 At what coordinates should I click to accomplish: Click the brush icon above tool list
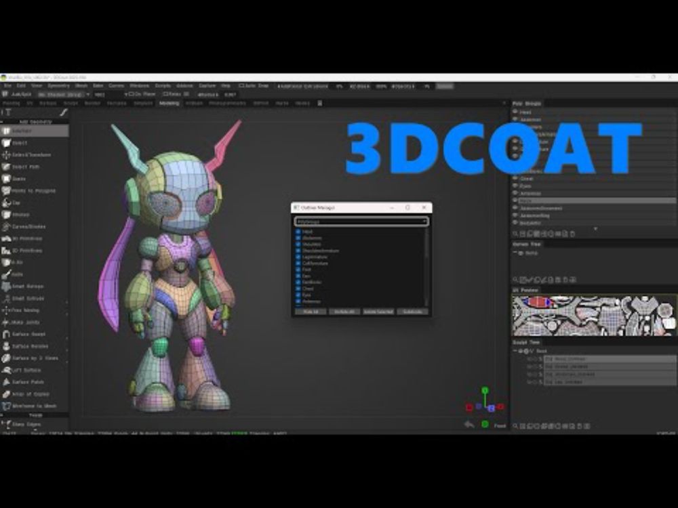tap(63, 112)
